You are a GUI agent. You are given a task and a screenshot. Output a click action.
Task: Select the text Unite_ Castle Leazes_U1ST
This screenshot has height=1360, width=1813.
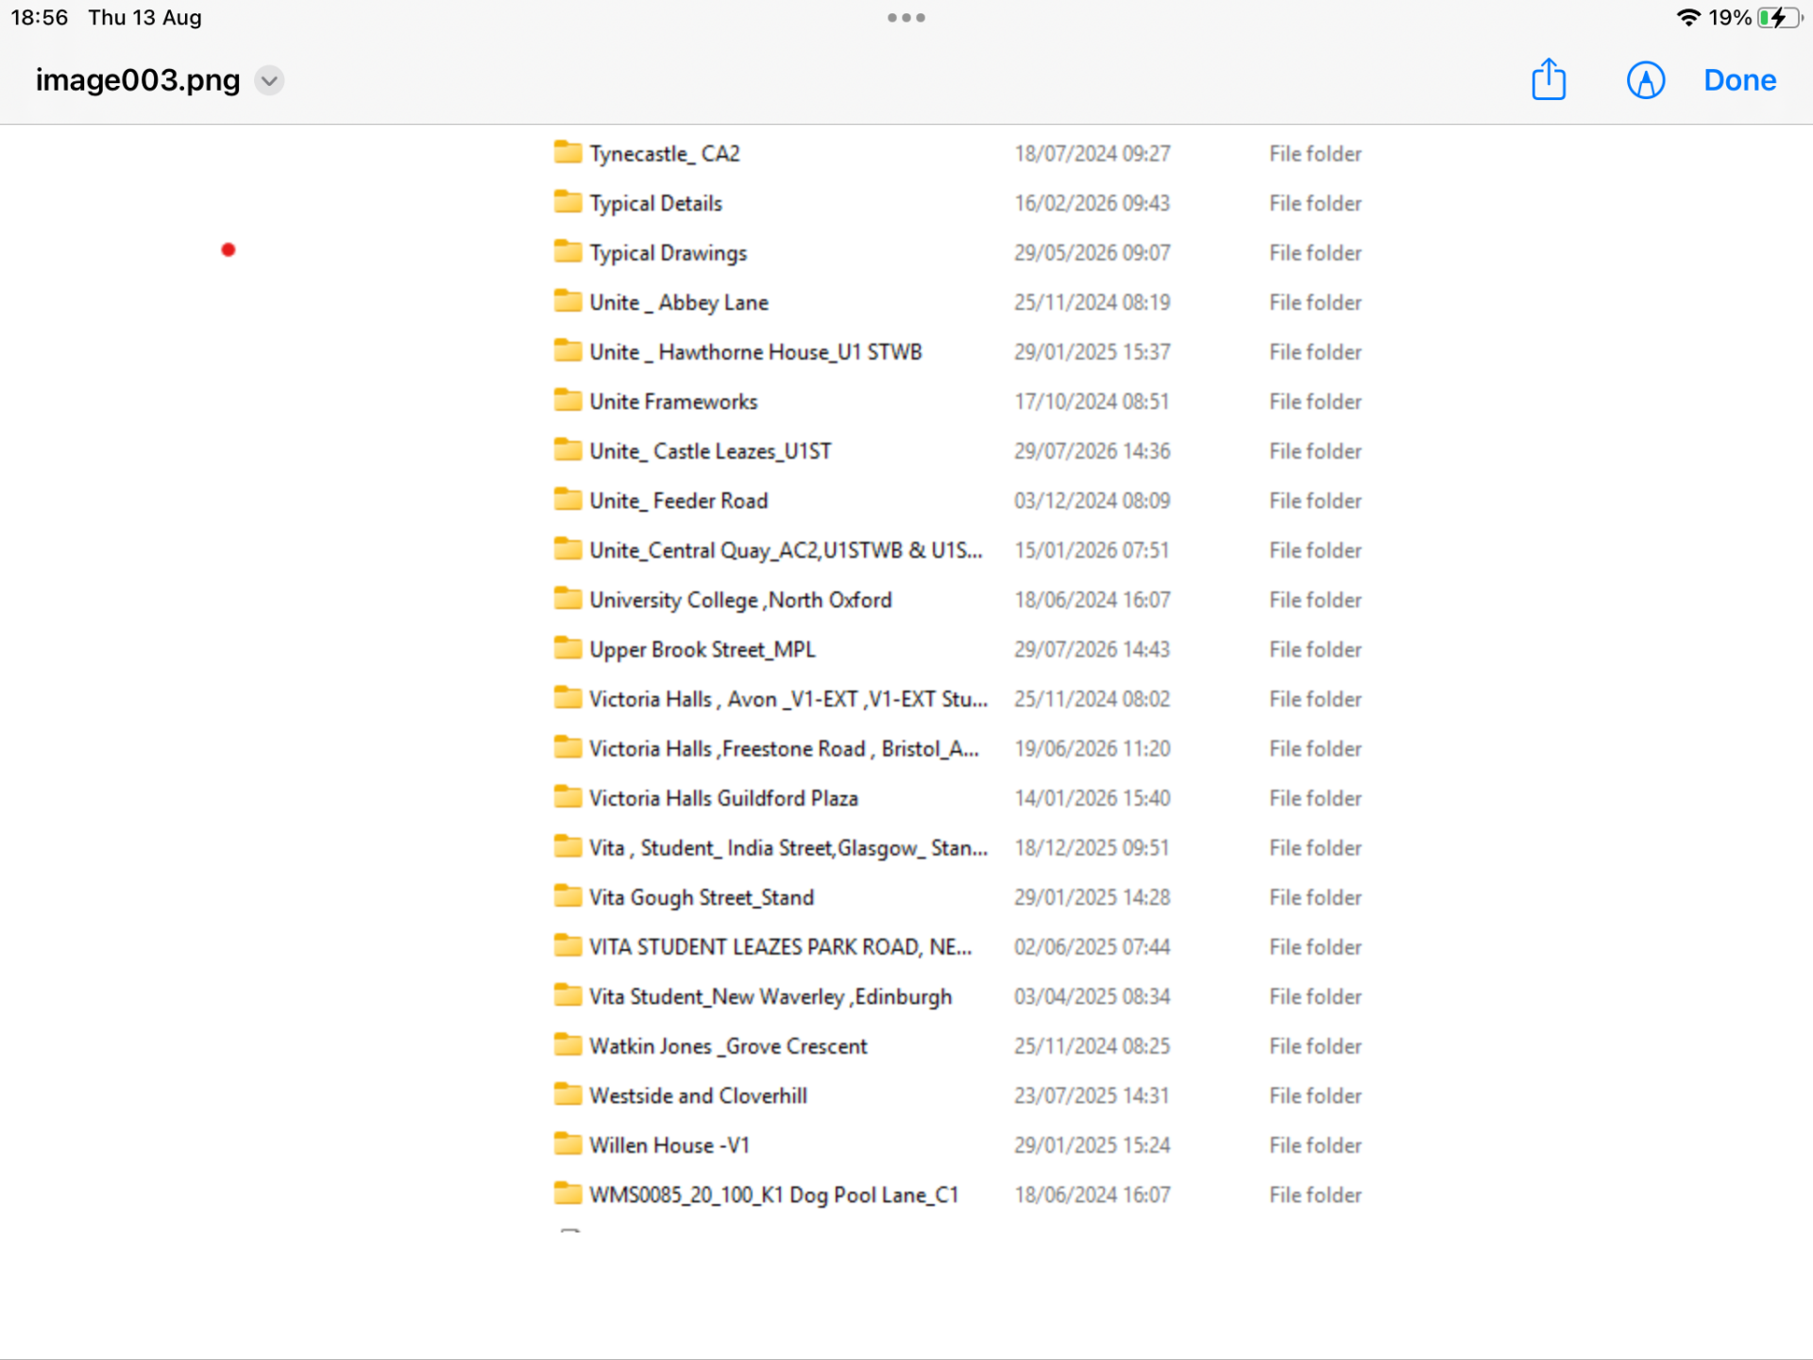pyautogui.click(x=710, y=451)
